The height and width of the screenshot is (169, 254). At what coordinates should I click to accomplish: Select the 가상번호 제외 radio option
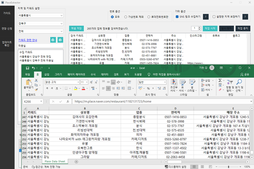tap(126, 17)
